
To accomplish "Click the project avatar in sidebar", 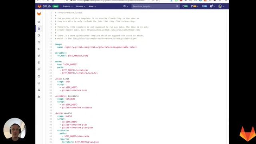I will pos(39,14).
